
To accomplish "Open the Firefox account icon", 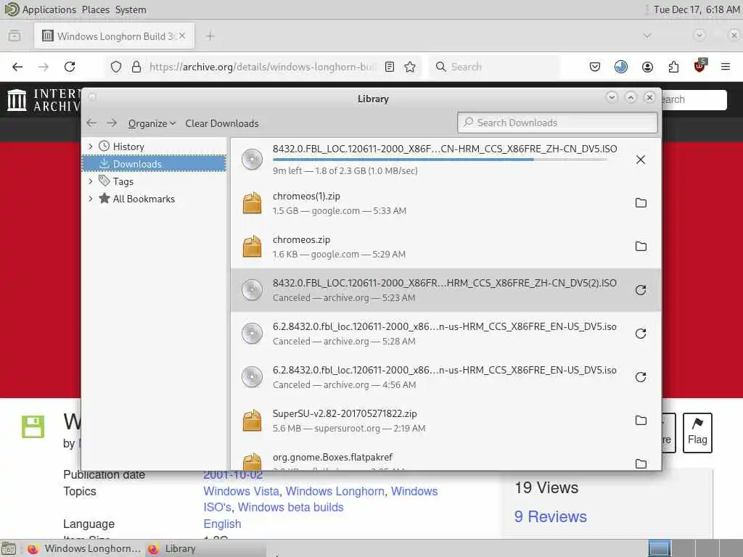I will pyautogui.click(x=647, y=67).
